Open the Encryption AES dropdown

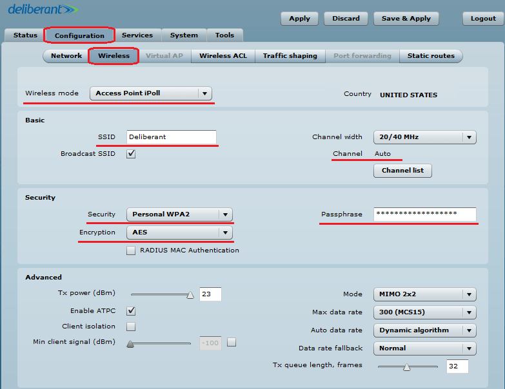tap(179, 232)
